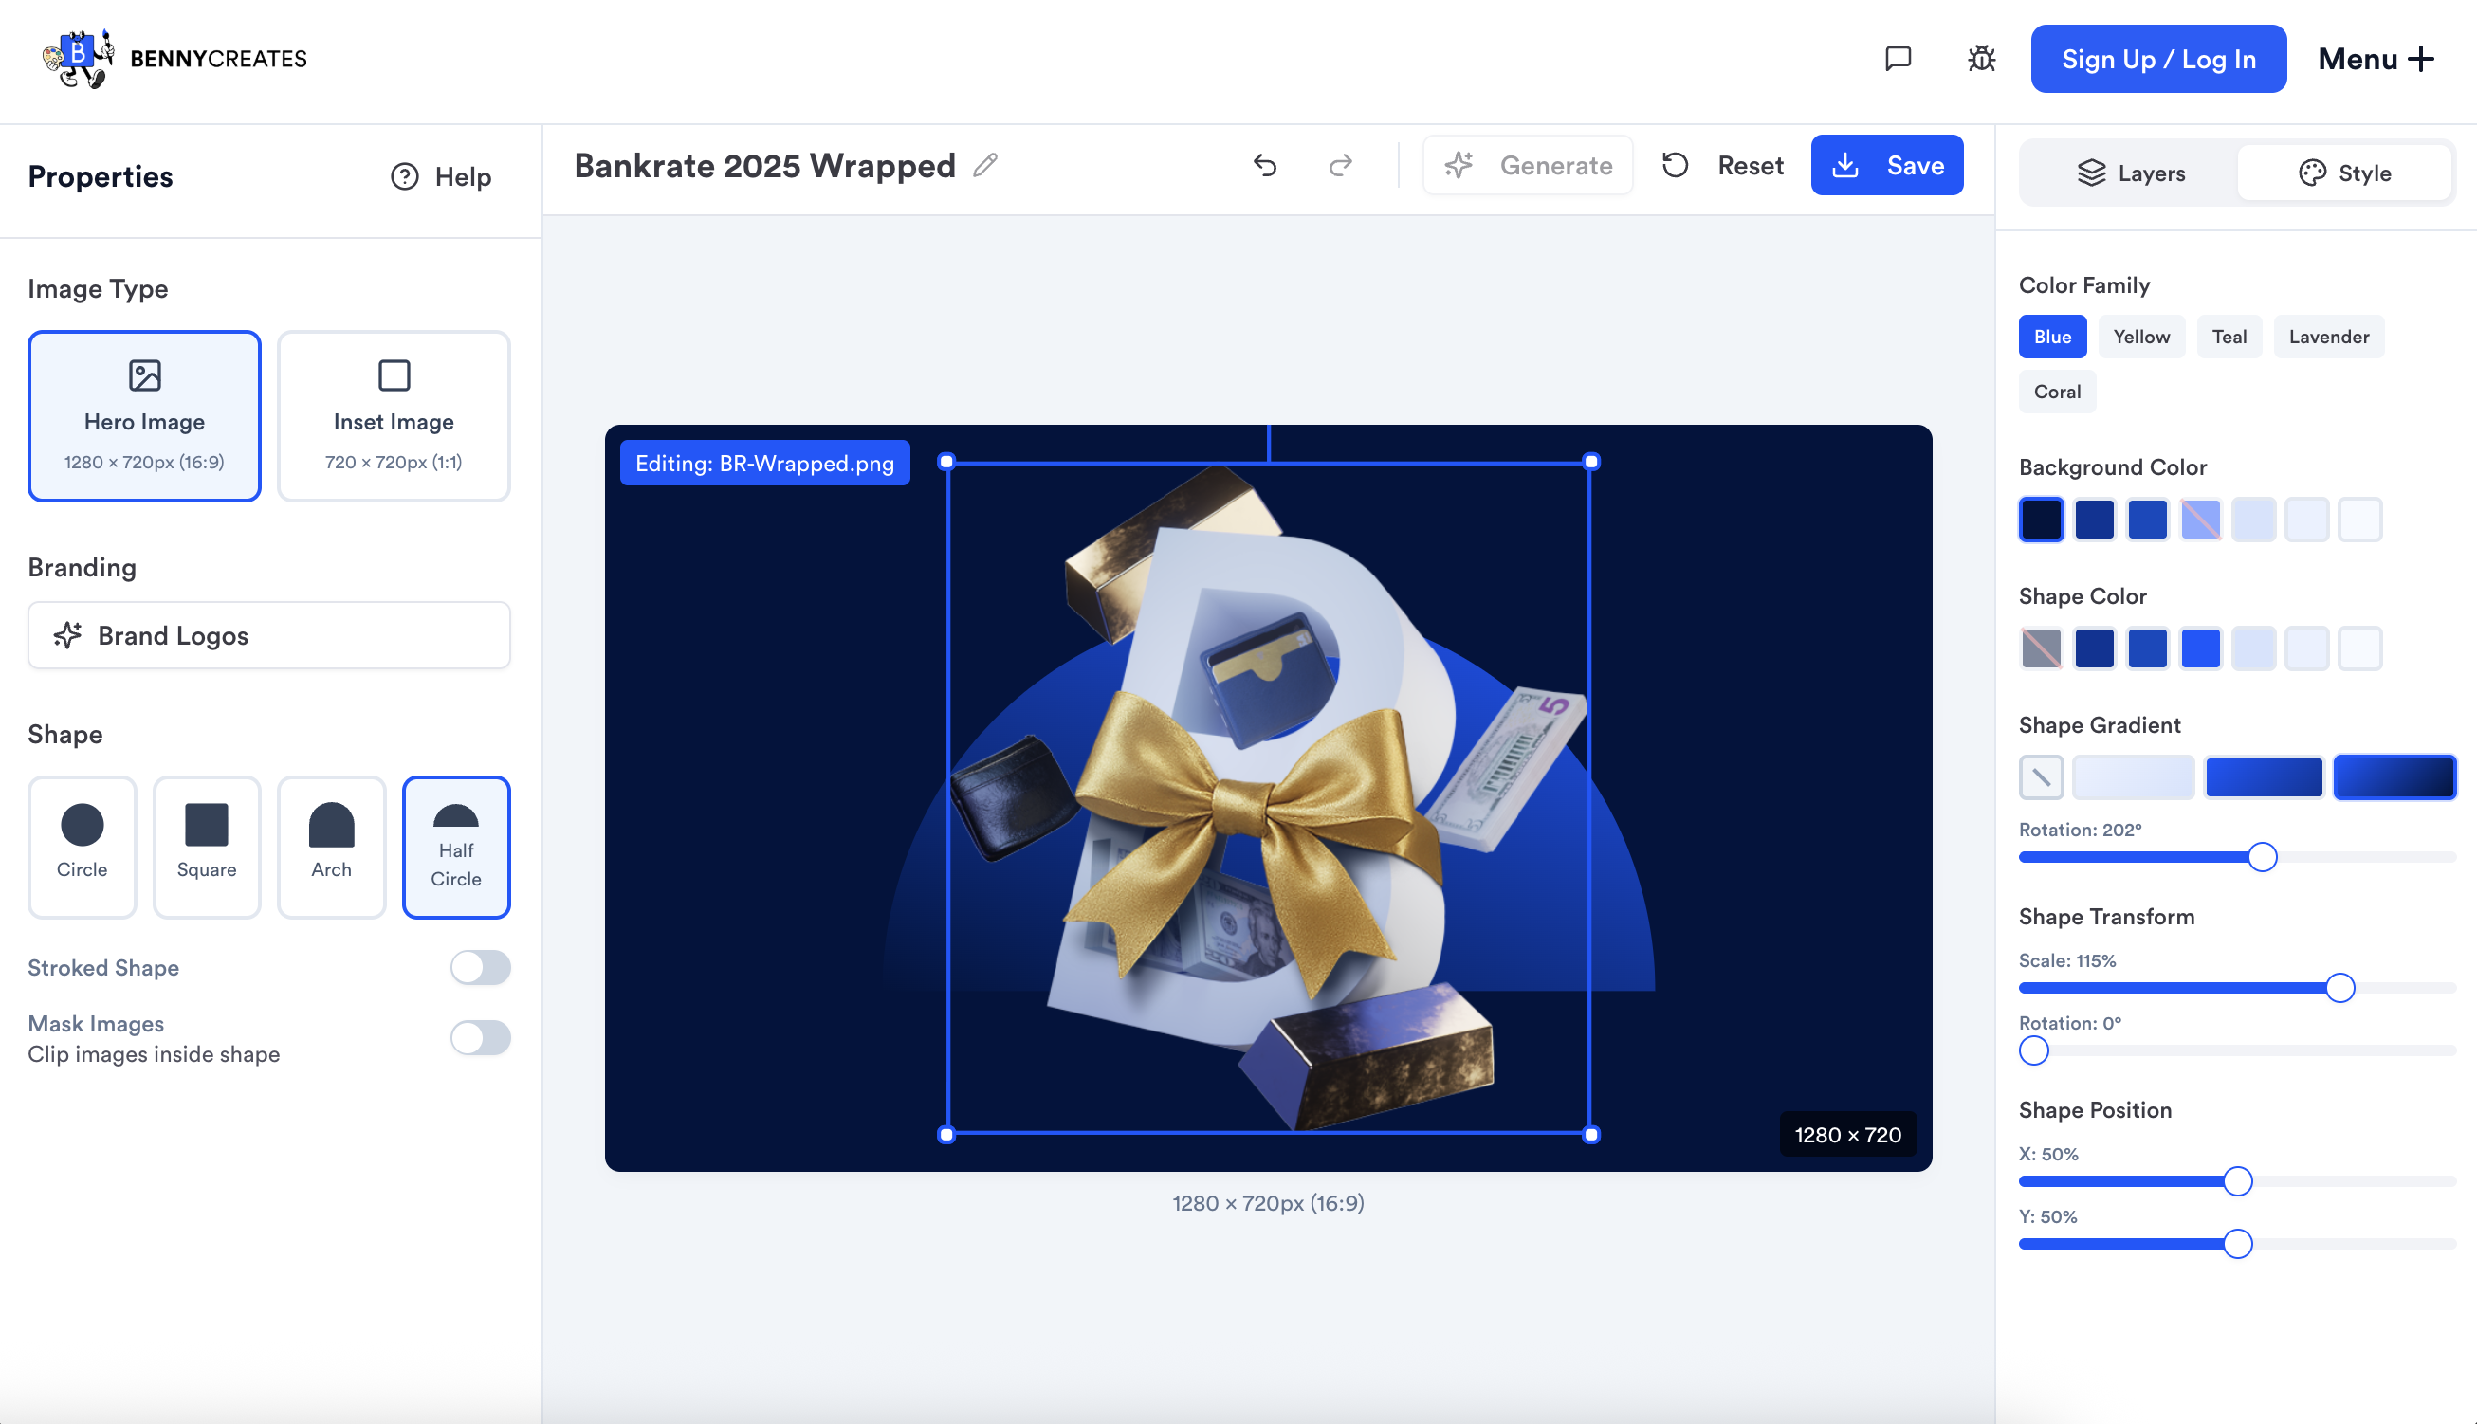The height and width of the screenshot is (1424, 2477).
Task: Select the Arch shape option
Action: 332,847
